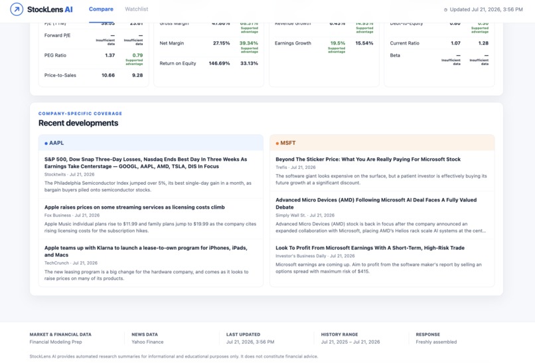
Task: Click the PEG Ratio row label
Action: (x=55, y=55)
